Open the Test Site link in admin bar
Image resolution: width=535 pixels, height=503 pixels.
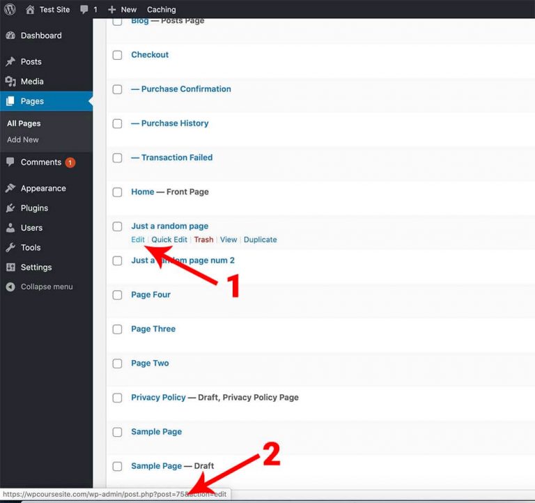click(x=54, y=10)
